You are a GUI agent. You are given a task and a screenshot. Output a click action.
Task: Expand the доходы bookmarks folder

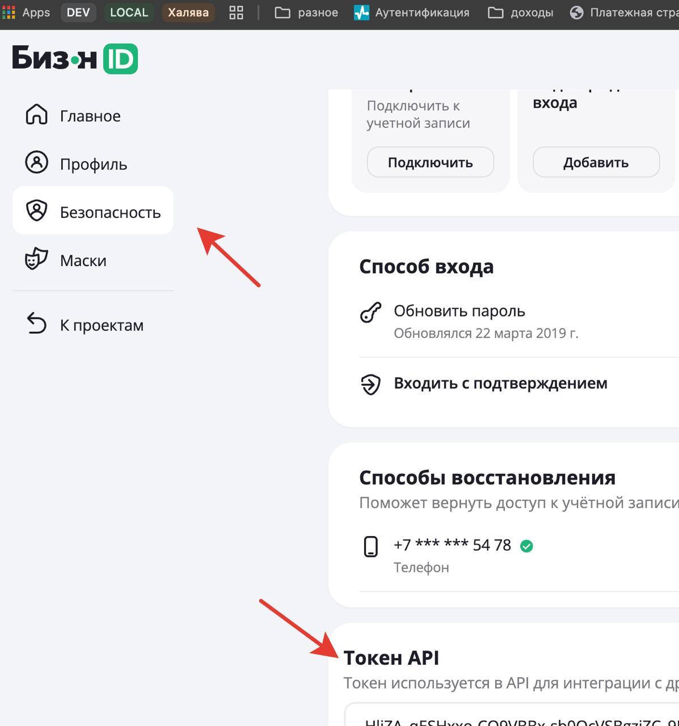521,12
